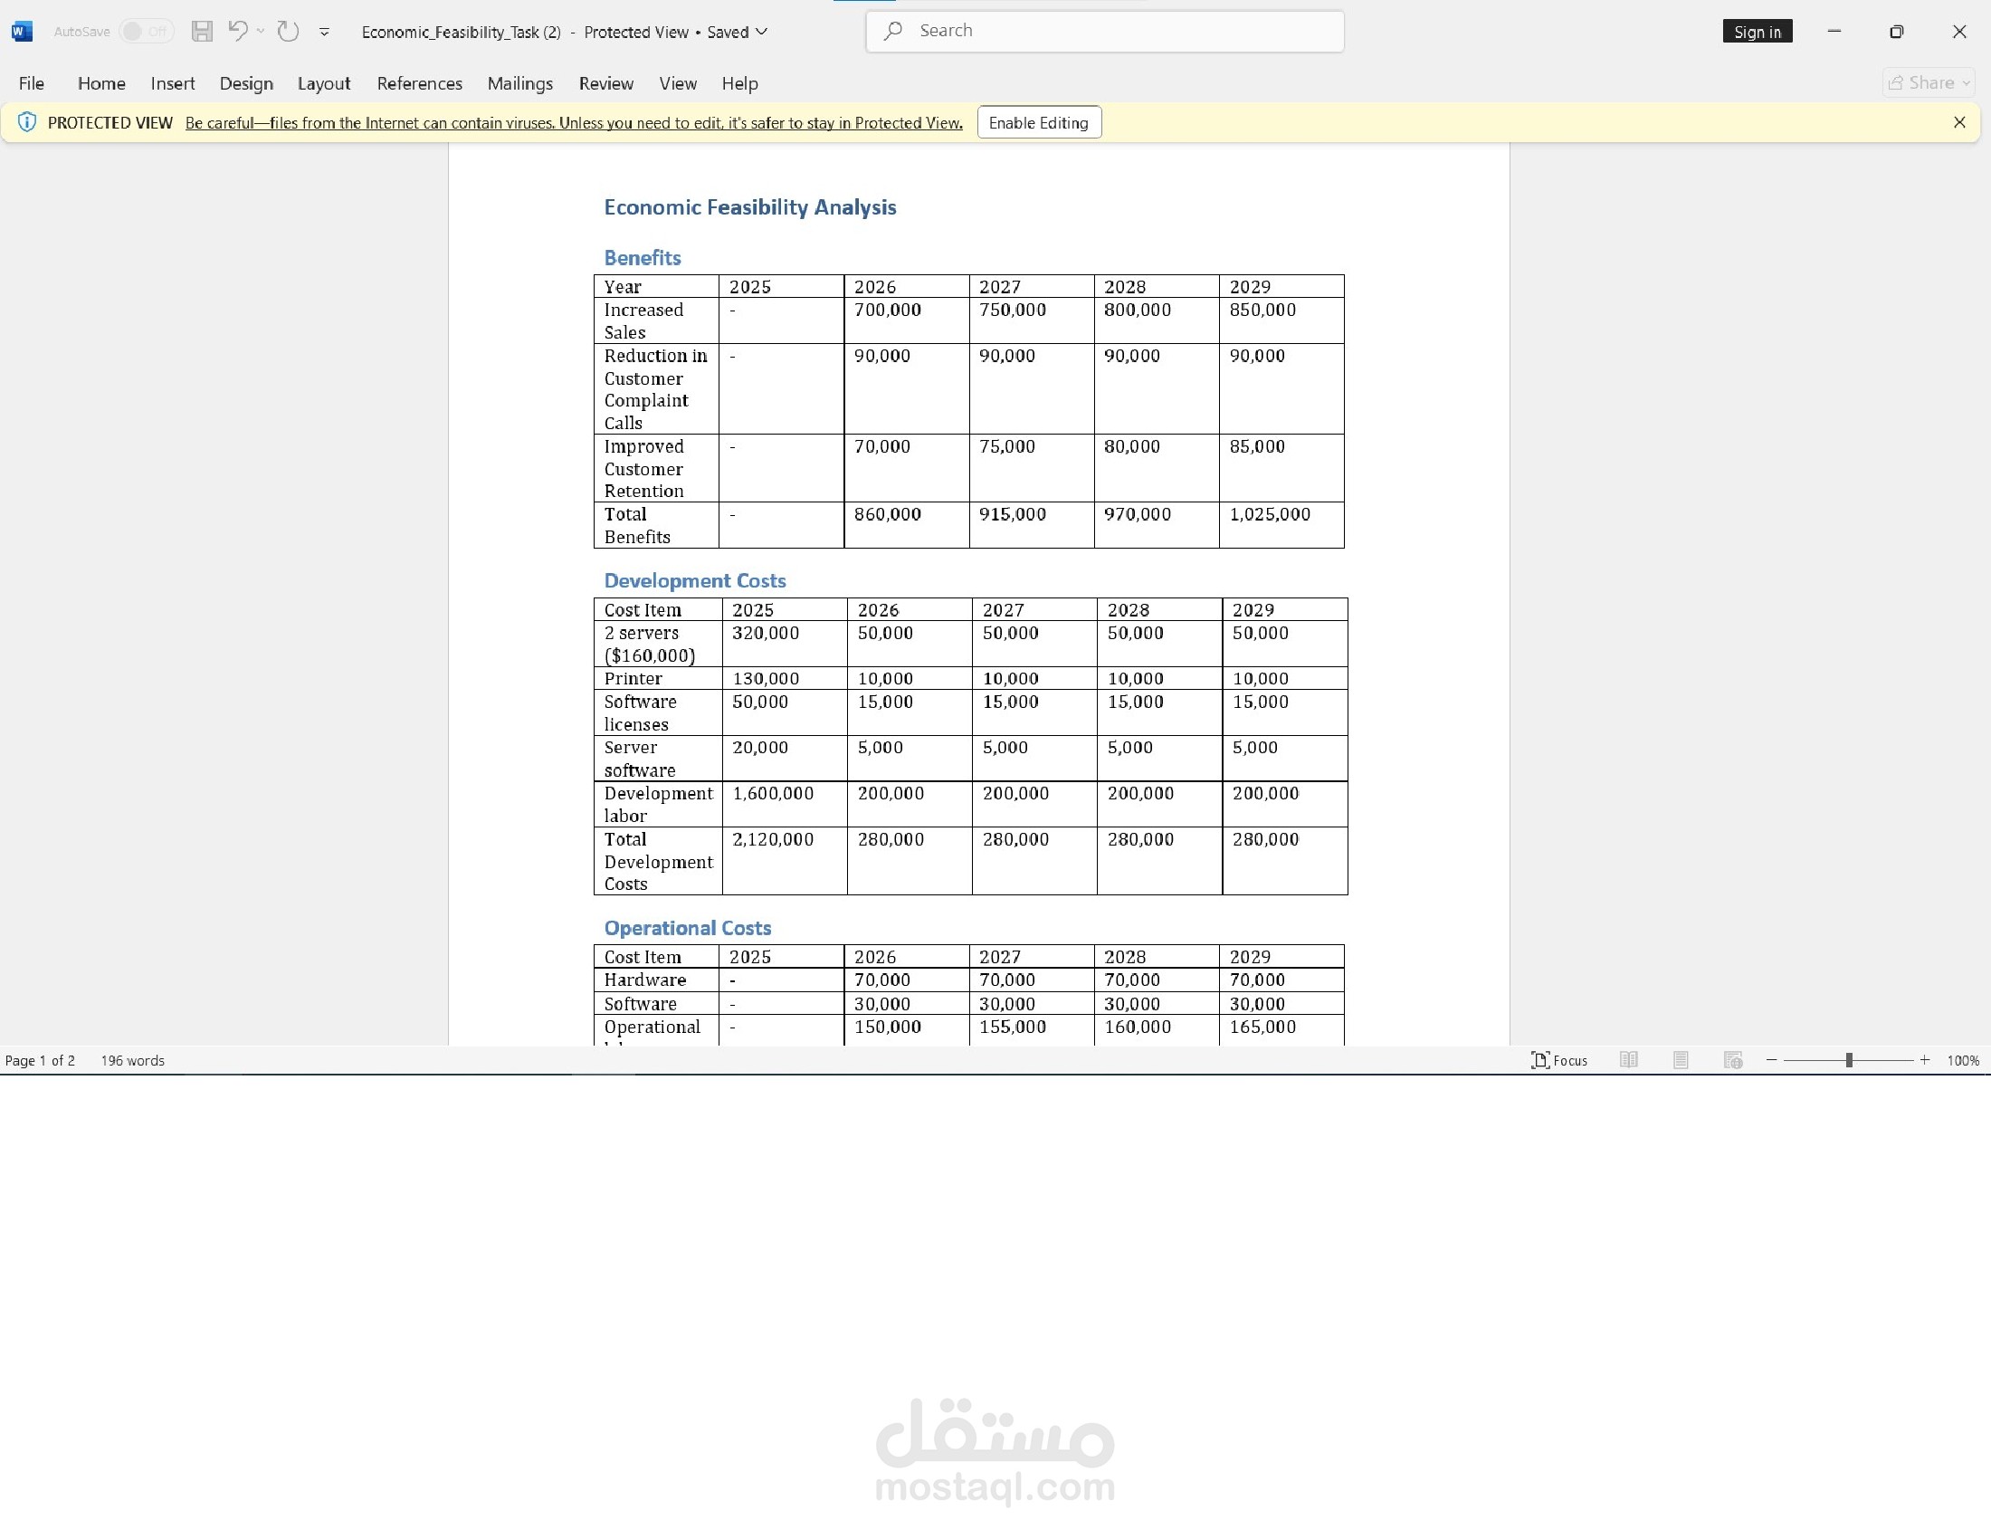Click the 100% zoom level indicator
Viewport: 1991px width, 1539px height.
tap(1962, 1060)
